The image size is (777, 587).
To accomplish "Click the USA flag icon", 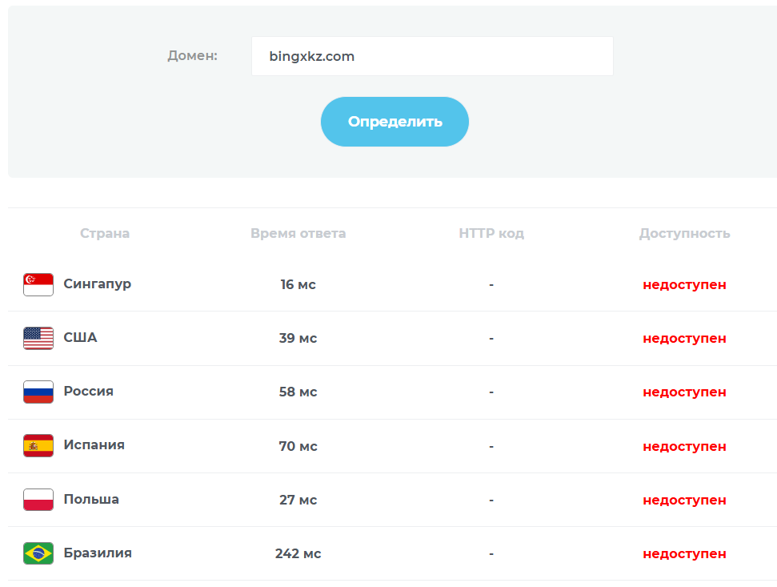I will (38, 338).
